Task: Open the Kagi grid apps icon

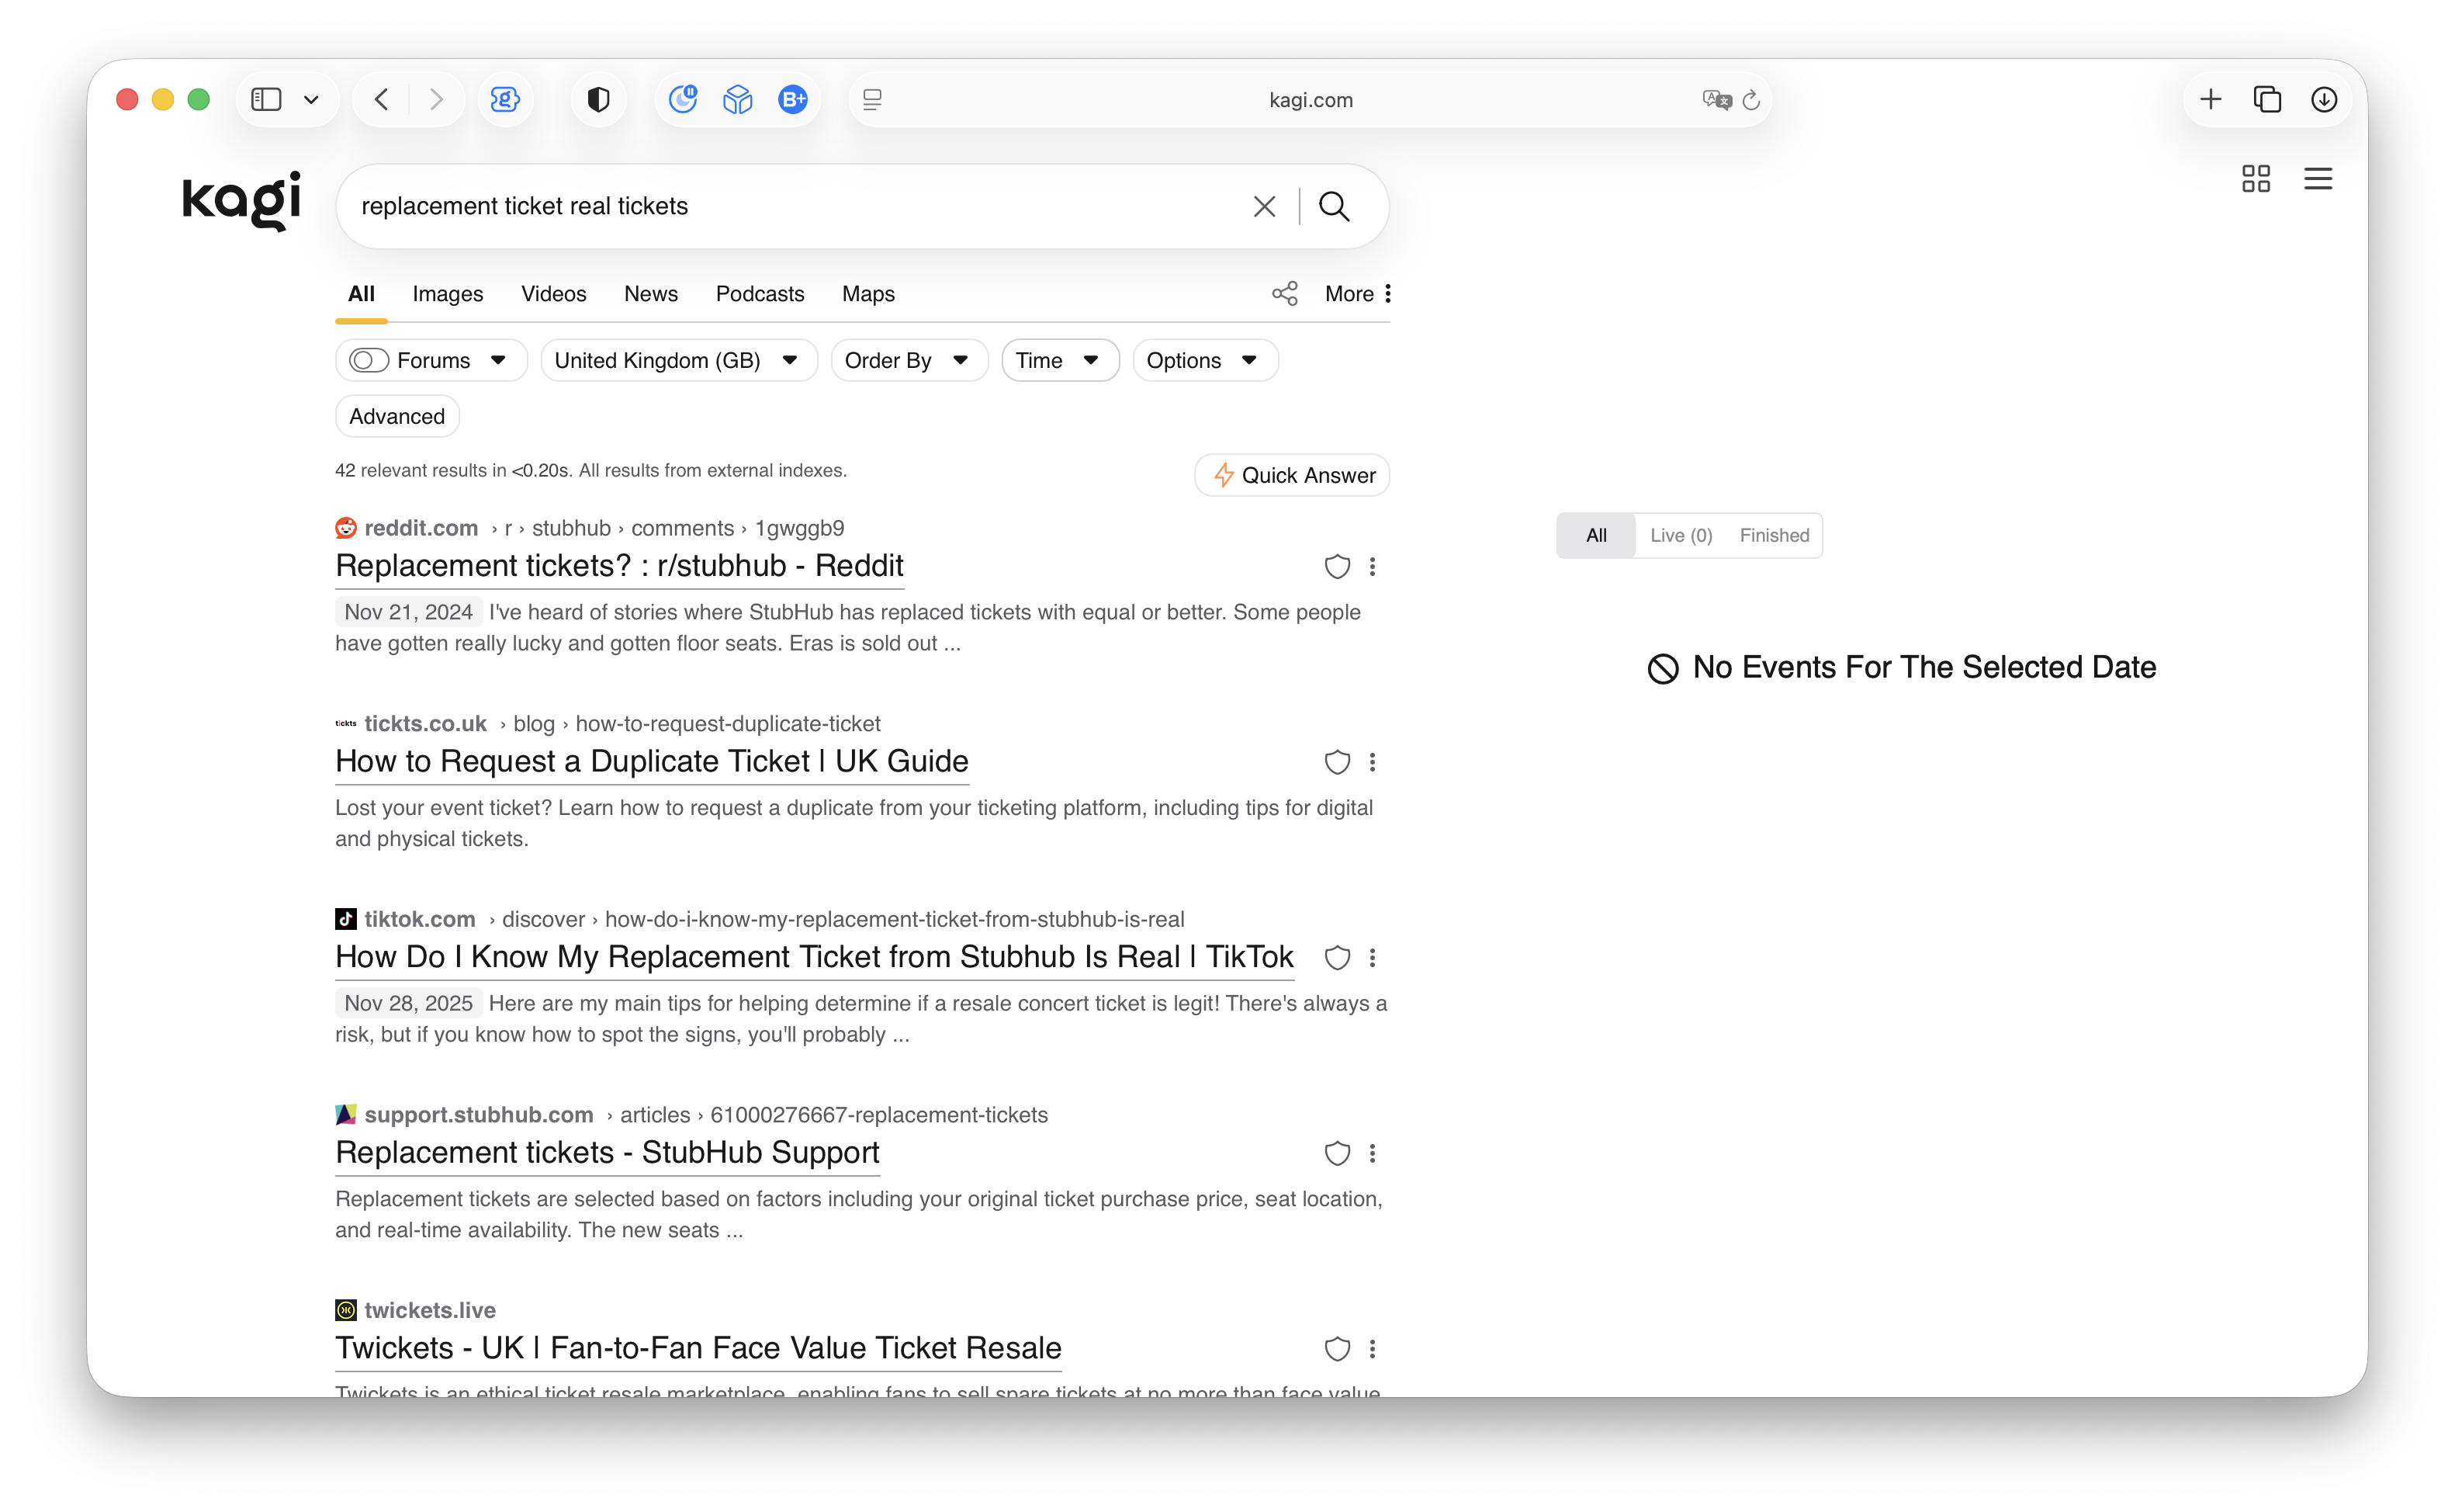Action: pos(2255,179)
